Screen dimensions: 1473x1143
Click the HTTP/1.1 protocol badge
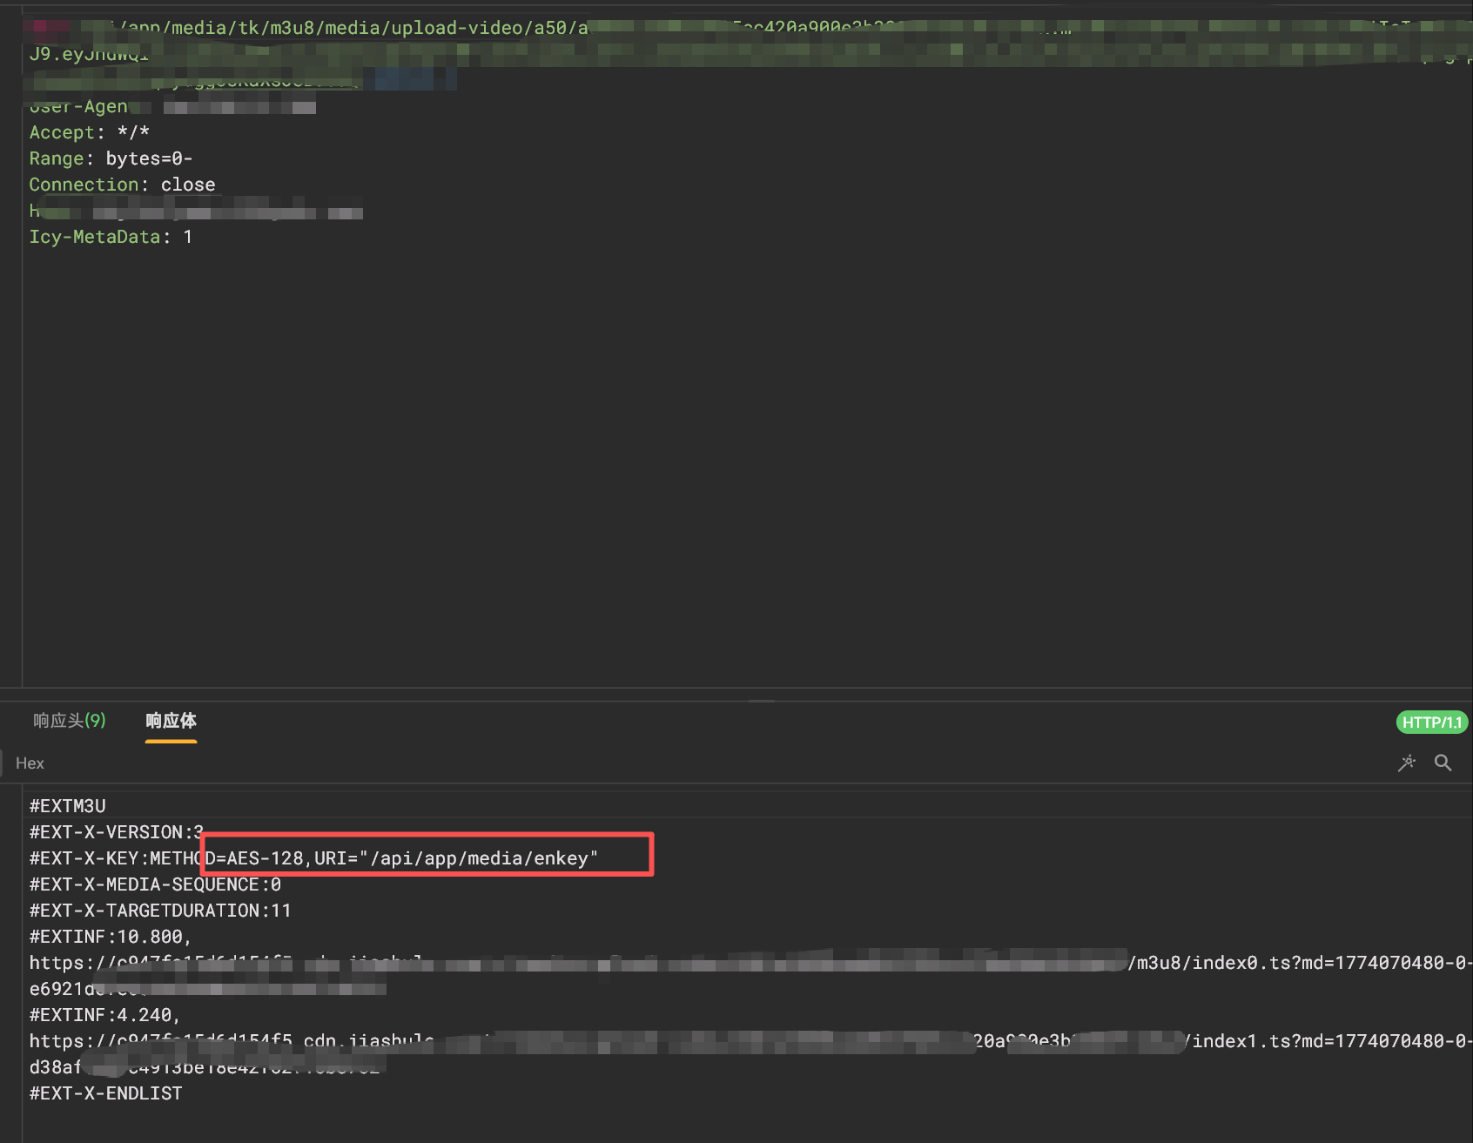point(1432,723)
